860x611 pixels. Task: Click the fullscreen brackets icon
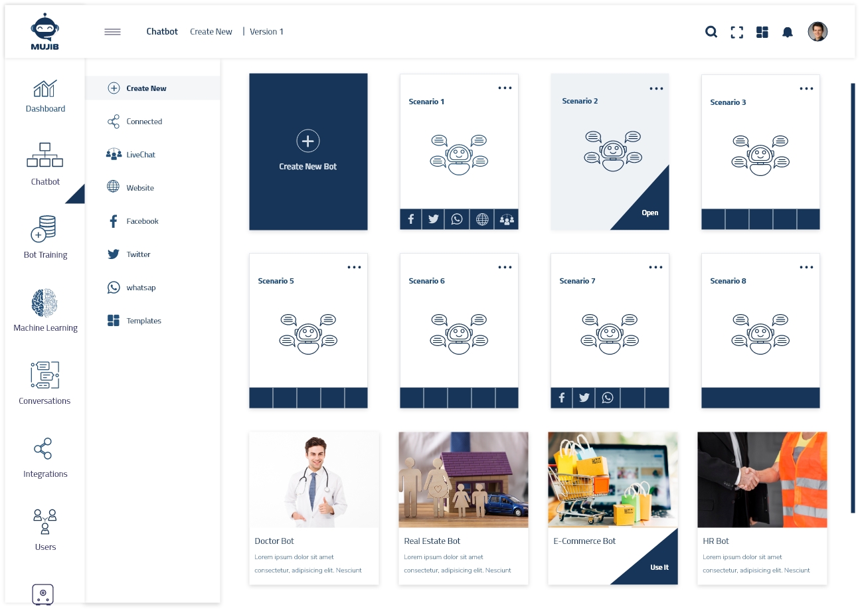pyautogui.click(x=736, y=32)
